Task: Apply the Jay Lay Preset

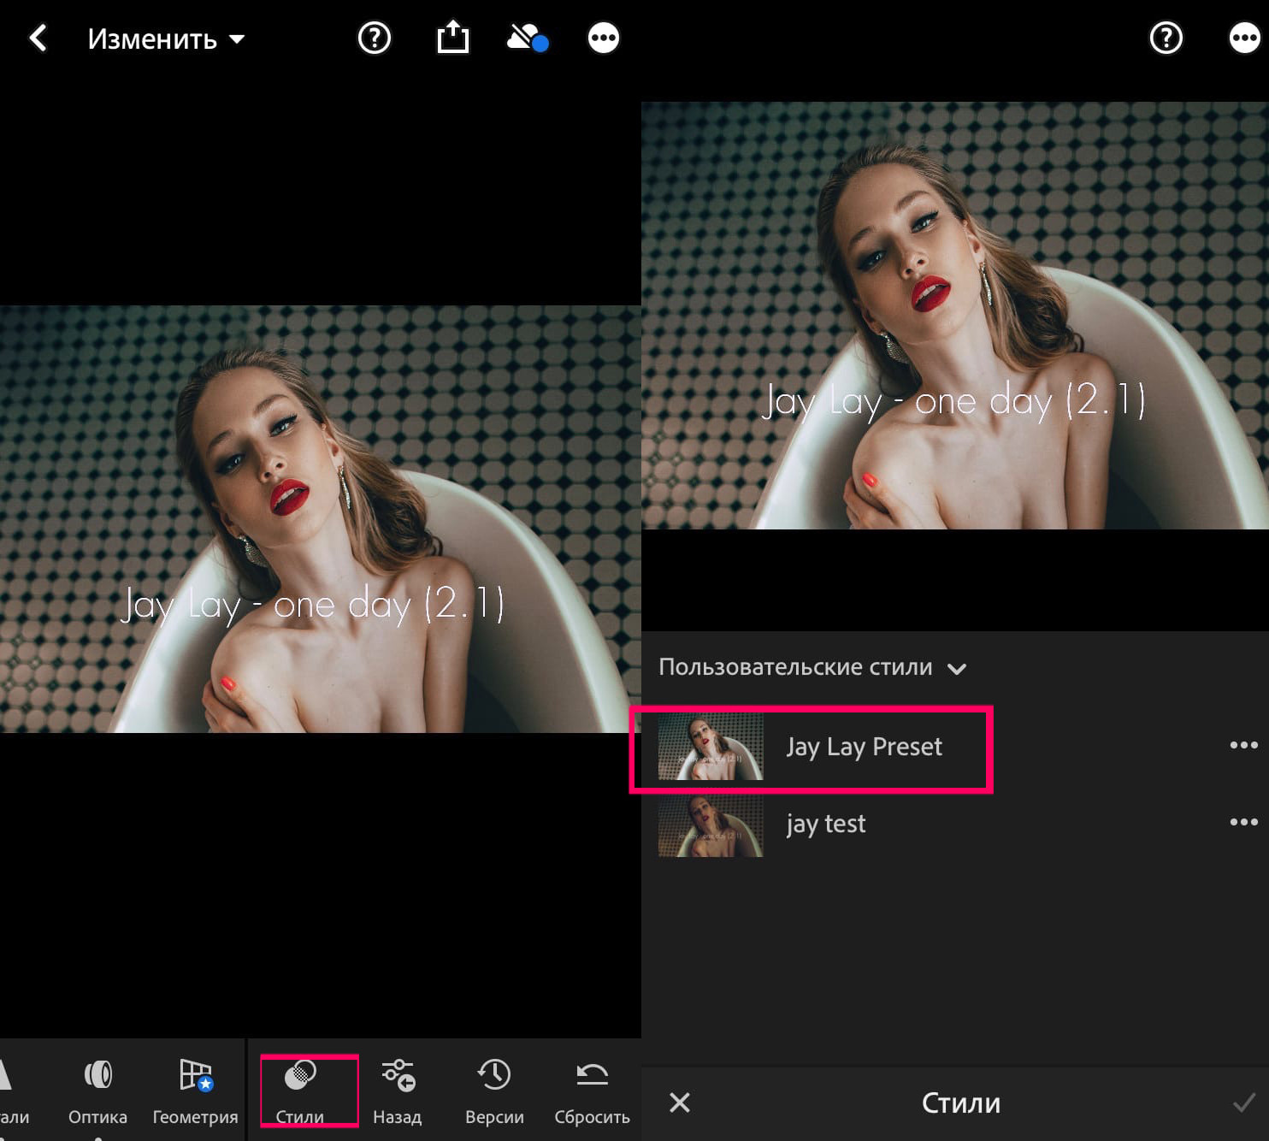Action: click(x=864, y=747)
